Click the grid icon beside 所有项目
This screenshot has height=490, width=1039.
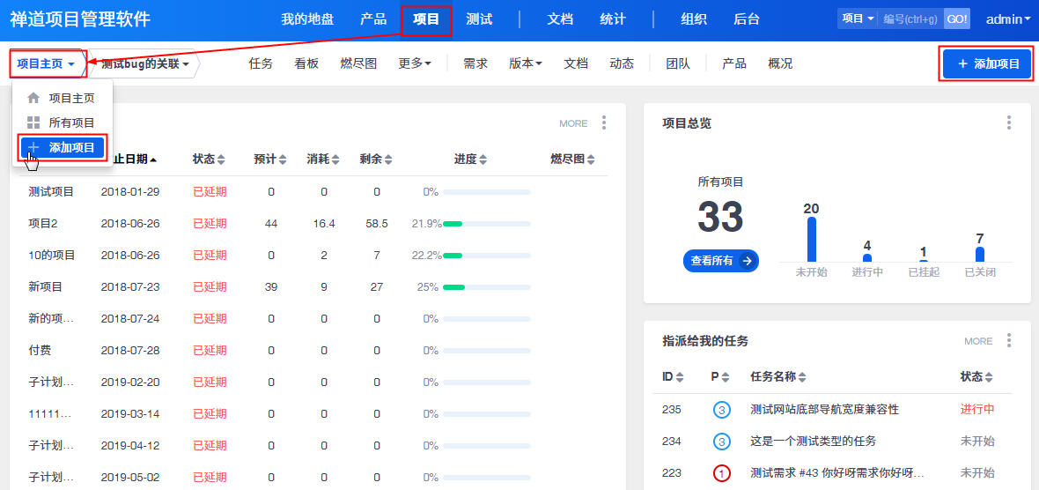point(33,122)
